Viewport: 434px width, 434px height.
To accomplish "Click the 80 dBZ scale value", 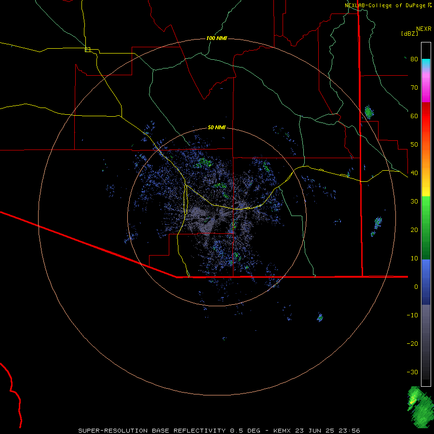I will (x=414, y=59).
